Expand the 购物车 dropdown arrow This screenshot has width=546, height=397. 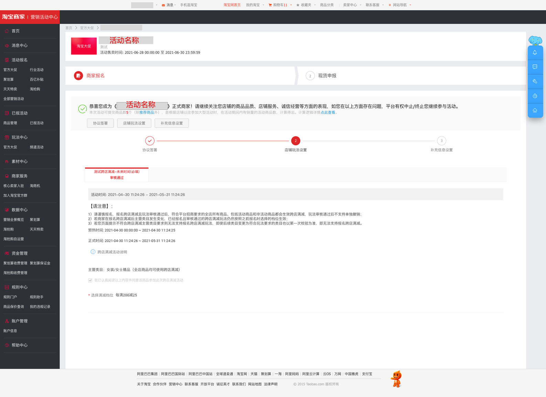(x=291, y=5)
